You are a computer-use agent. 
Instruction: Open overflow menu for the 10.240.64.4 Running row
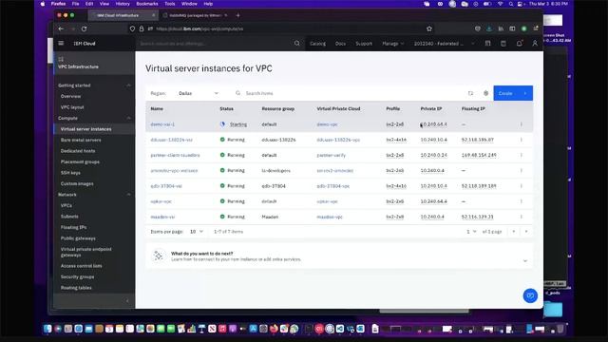coord(522,201)
